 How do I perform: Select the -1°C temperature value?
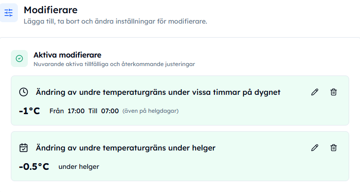tap(29, 111)
